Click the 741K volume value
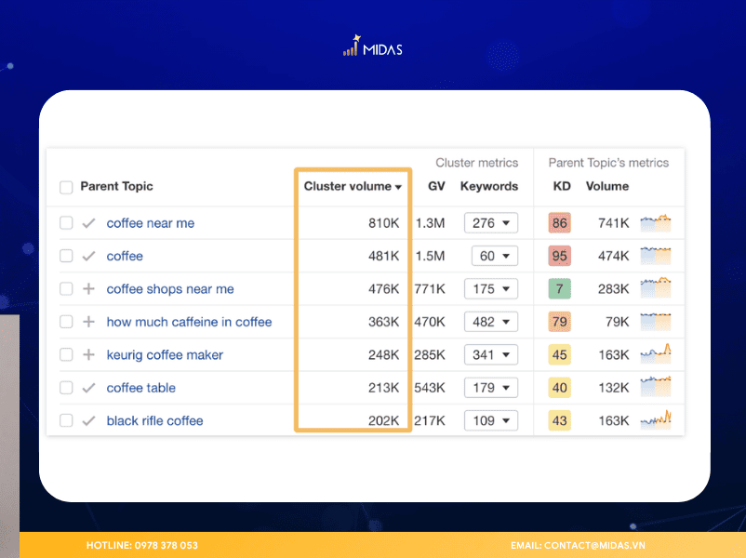 tap(614, 223)
